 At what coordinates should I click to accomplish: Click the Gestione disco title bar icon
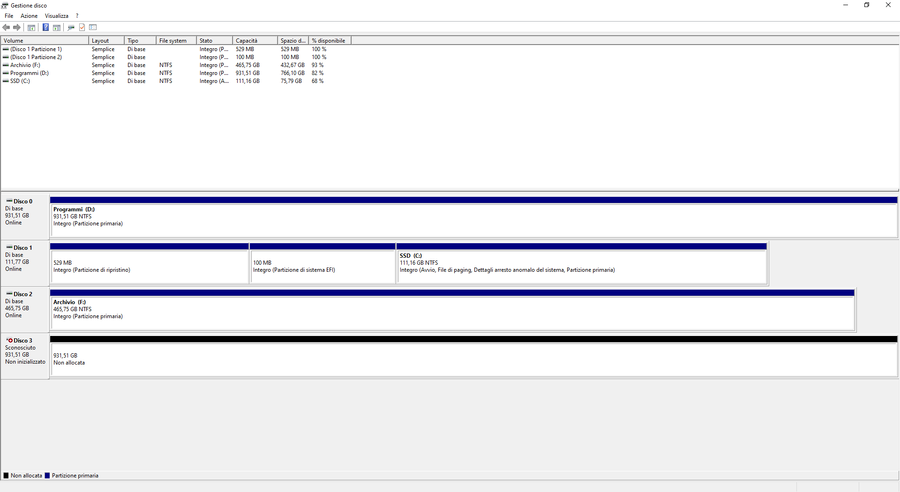pyautogui.click(x=5, y=6)
